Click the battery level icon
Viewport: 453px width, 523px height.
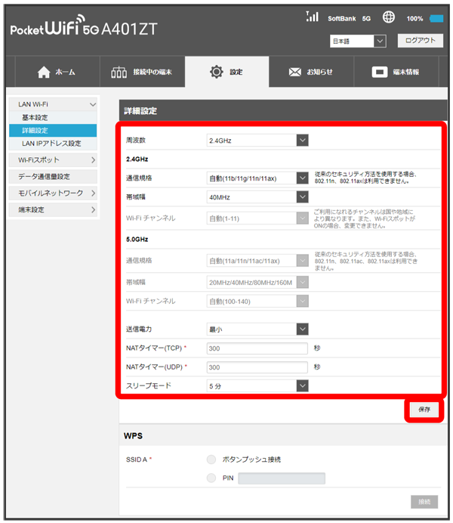click(x=436, y=18)
